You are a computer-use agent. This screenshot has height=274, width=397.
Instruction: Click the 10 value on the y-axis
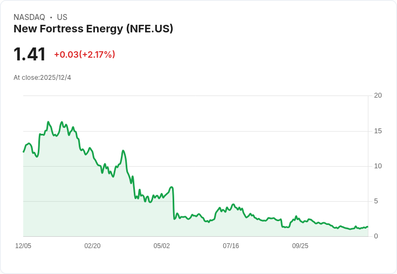click(x=378, y=166)
